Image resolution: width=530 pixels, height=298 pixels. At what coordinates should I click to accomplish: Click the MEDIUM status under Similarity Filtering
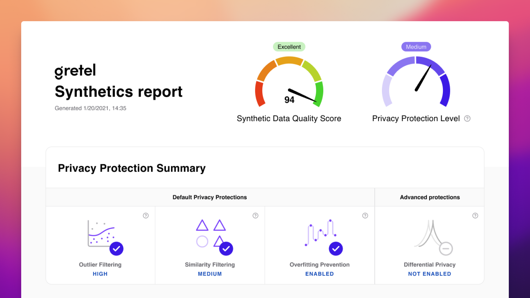(210, 274)
